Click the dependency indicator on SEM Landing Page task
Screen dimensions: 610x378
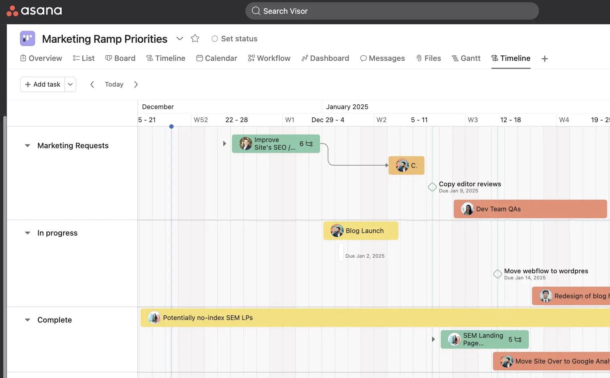coord(518,339)
